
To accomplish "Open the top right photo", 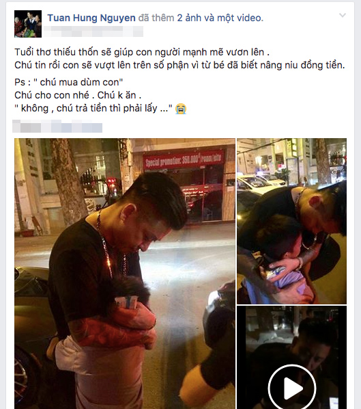I will (x=291, y=221).
